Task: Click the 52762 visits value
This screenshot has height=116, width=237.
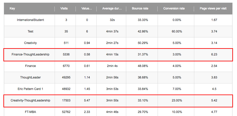Action: [x=66, y=112]
